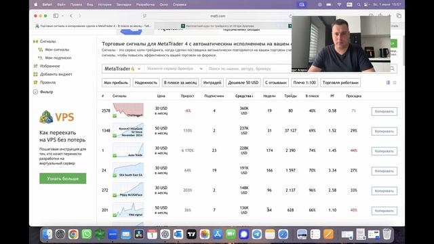Screen dimensions: 434x244
Task: Toggle Safari sidebar button
Action: pyautogui.click(x=56, y=16)
